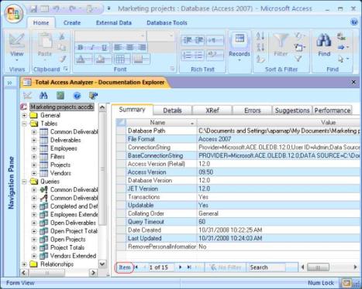Open Customize Quick Access Toolbar dropdown
This screenshot has height=289, width=362.
point(109,8)
